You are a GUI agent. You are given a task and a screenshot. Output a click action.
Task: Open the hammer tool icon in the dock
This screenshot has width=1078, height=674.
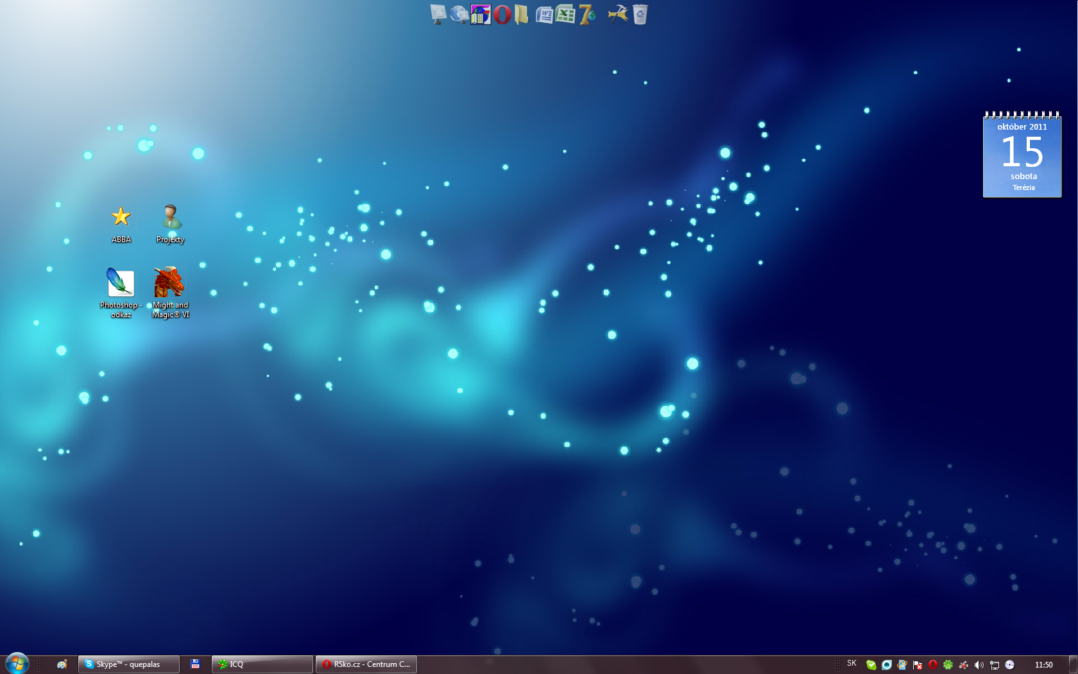[x=619, y=14]
